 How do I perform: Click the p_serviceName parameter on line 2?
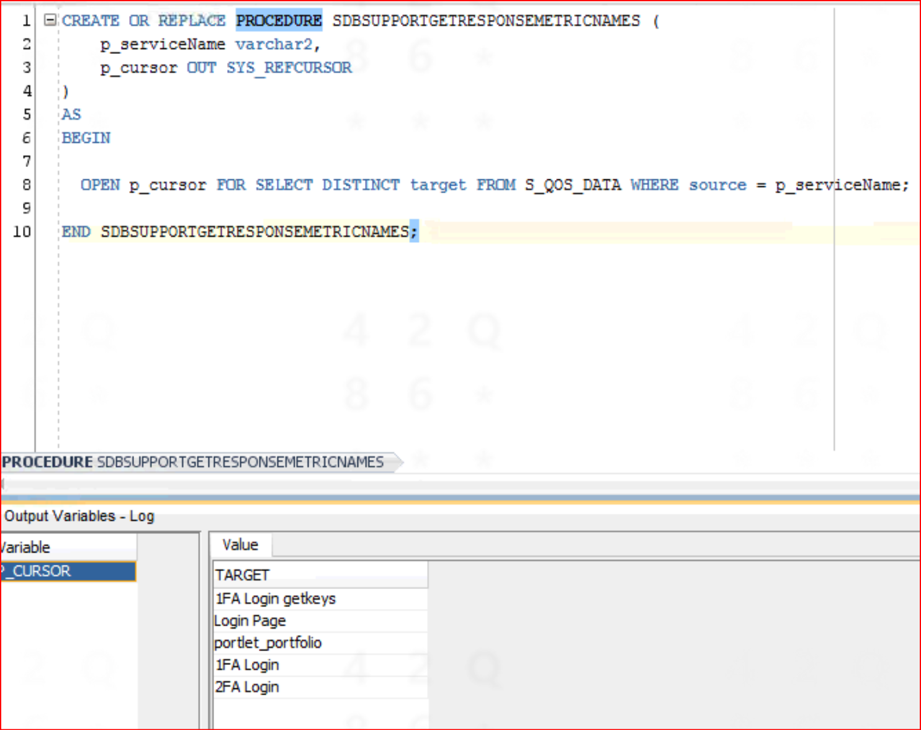pyautogui.click(x=163, y=45)
